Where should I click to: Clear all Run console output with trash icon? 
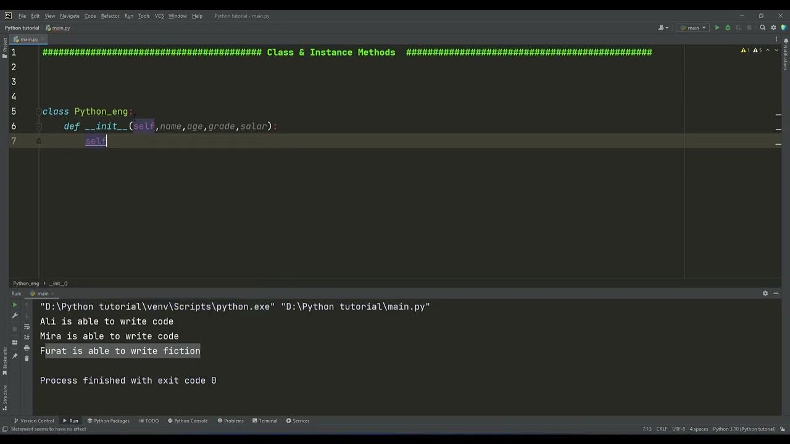click(x=27, y=358)
